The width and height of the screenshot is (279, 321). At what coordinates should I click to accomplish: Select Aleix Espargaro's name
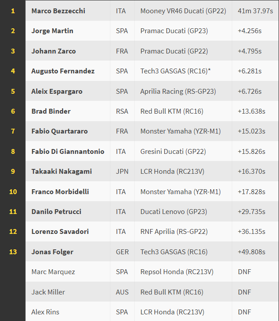pos(57,92)
